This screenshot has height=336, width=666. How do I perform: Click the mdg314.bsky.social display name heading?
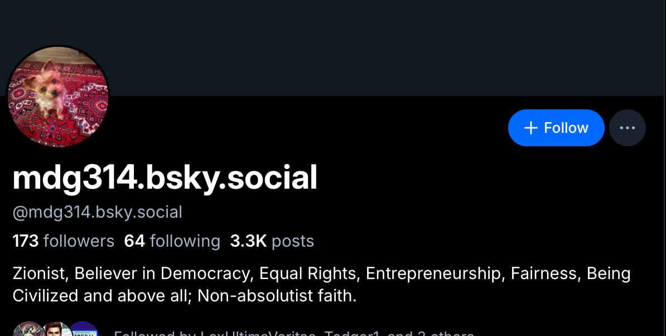[165, 178]
